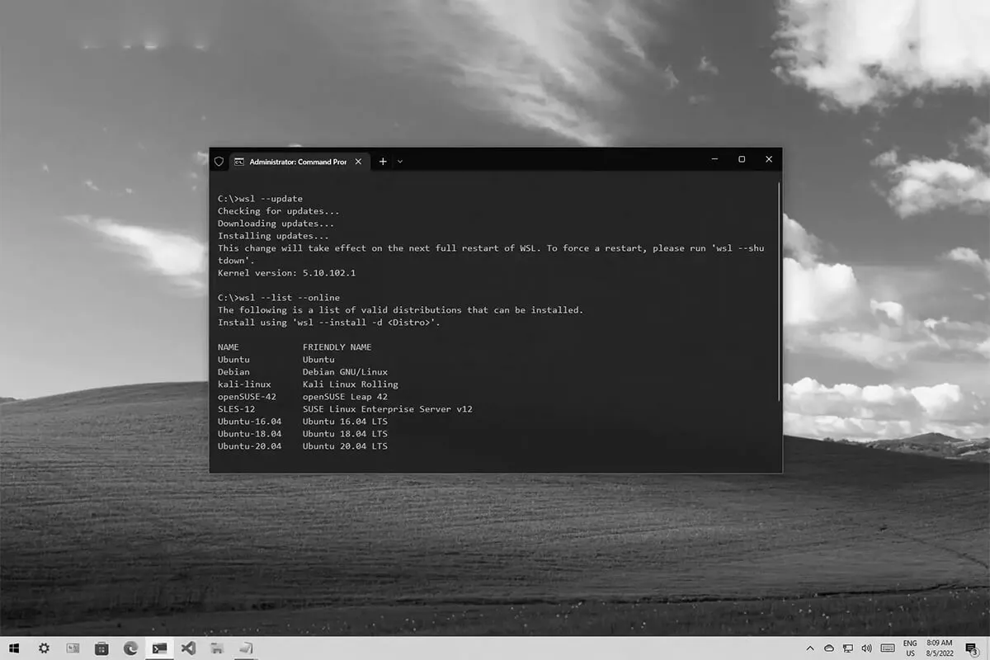Click 'SUSE Linux Enterprise Server v12' text
Screen dimensions: 990x660
pos(387,409)
